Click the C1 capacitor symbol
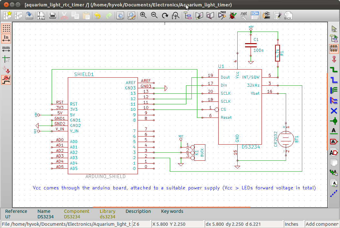Viewport: 340px width, 228px height. [251, 45]
